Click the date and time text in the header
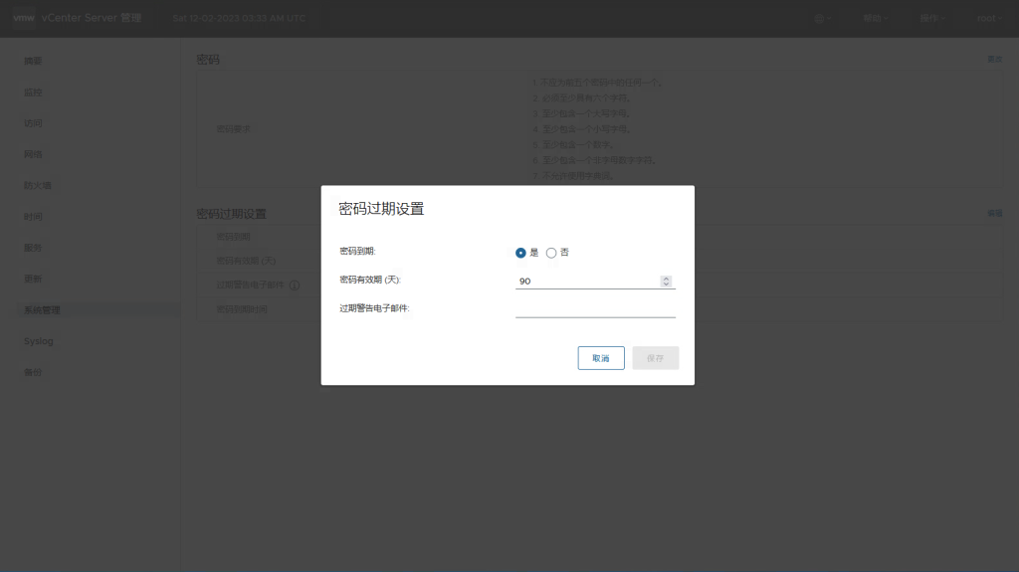This screenshot has width=1019, height=572. [239, 18]
